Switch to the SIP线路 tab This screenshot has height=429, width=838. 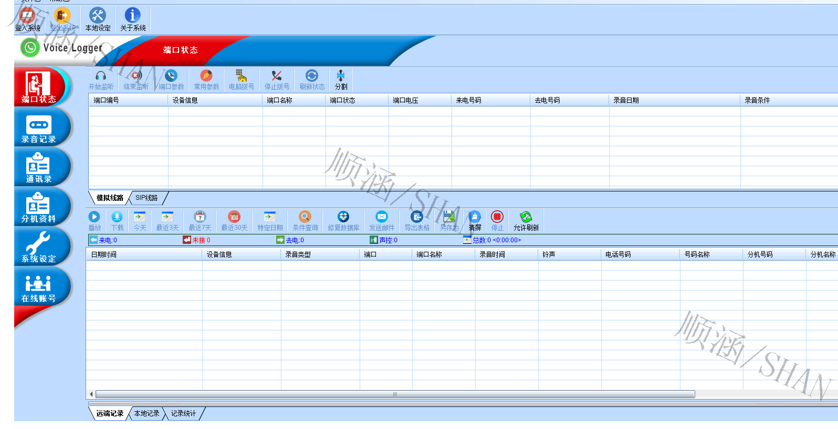(146, 198)
